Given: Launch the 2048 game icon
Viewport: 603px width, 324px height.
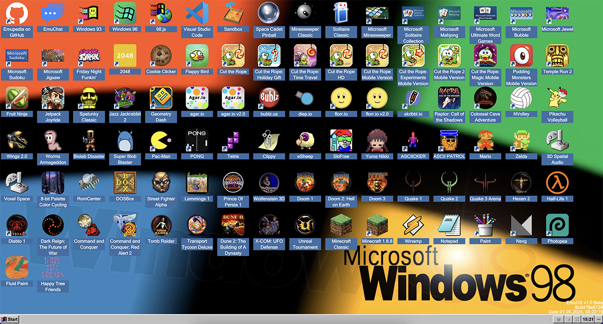Looking at the screenshot, I should click(125, 56).
